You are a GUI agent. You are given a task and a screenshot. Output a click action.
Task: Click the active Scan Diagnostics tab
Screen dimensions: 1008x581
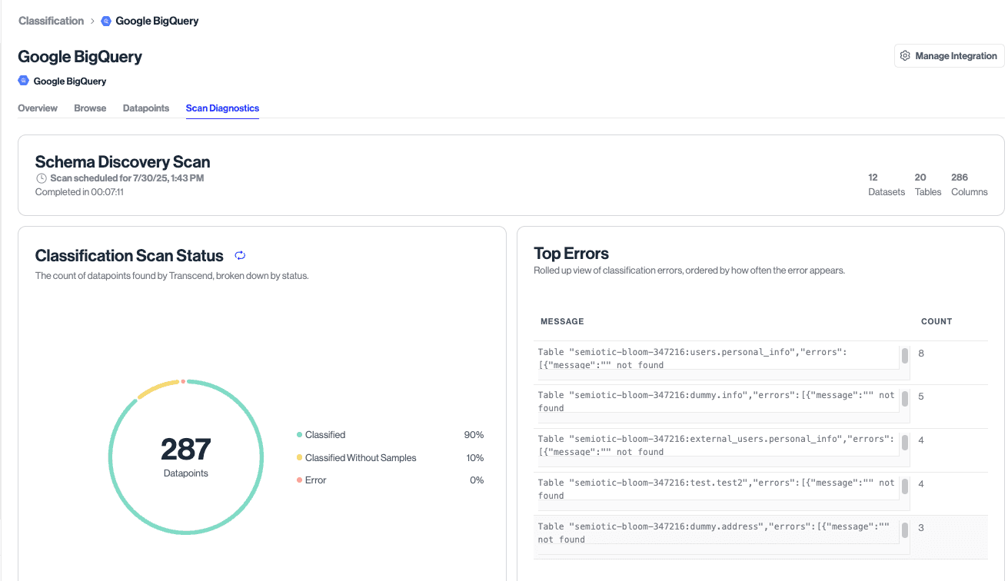pyautogui.click(x=222, y=108)
